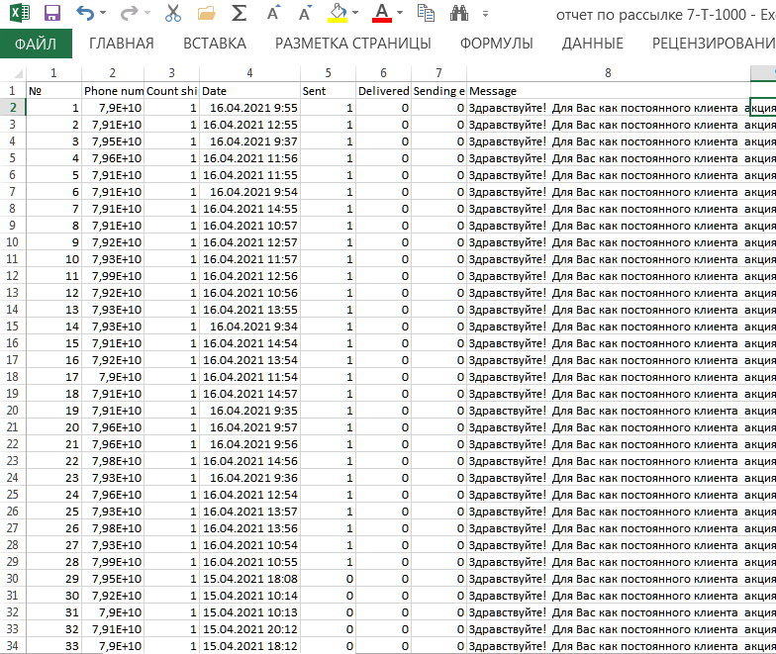This screenshot has width=776, height=654.
Task: Click the № header cell
Action: [x=53, y=91]
